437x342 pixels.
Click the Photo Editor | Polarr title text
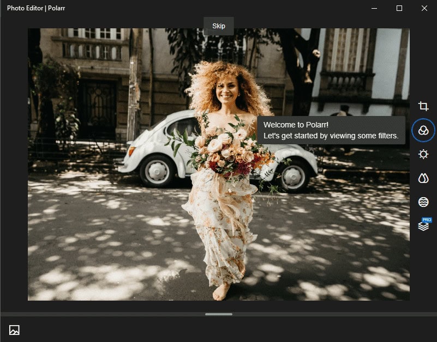point(35,8)
